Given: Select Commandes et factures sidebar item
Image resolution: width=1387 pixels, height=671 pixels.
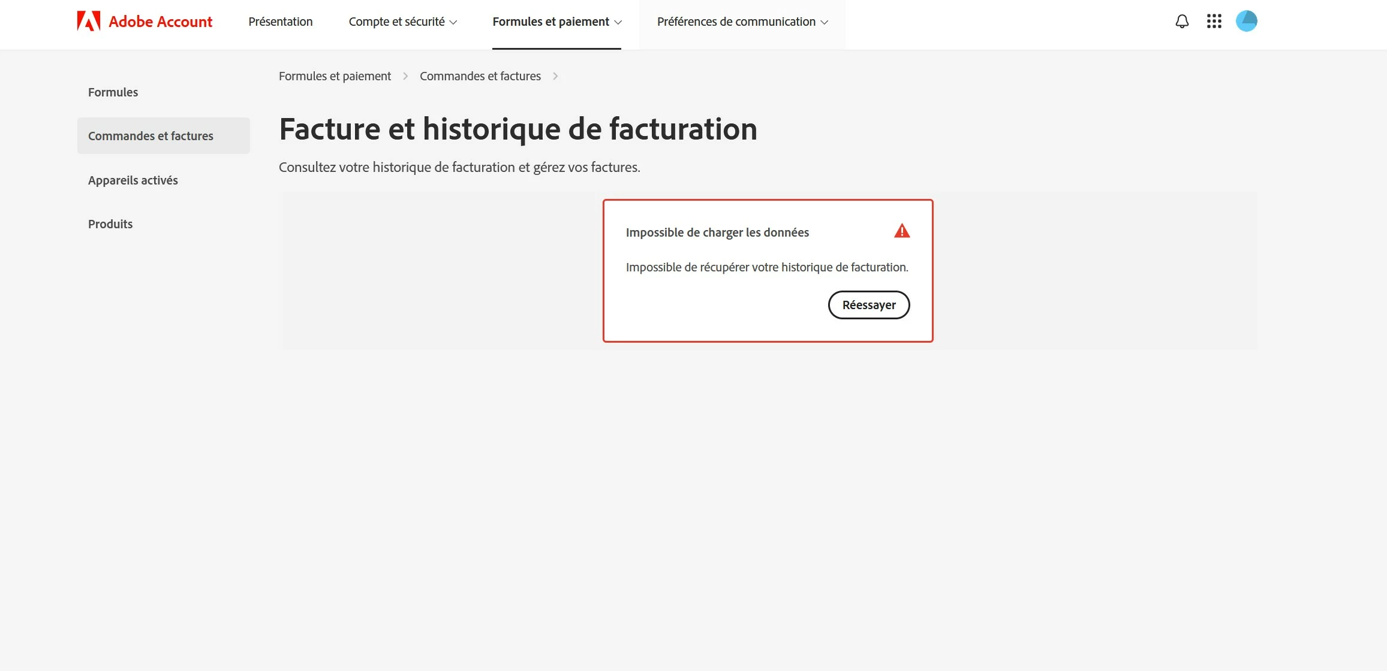Looking at the screenshot, I should coord(151,136).
